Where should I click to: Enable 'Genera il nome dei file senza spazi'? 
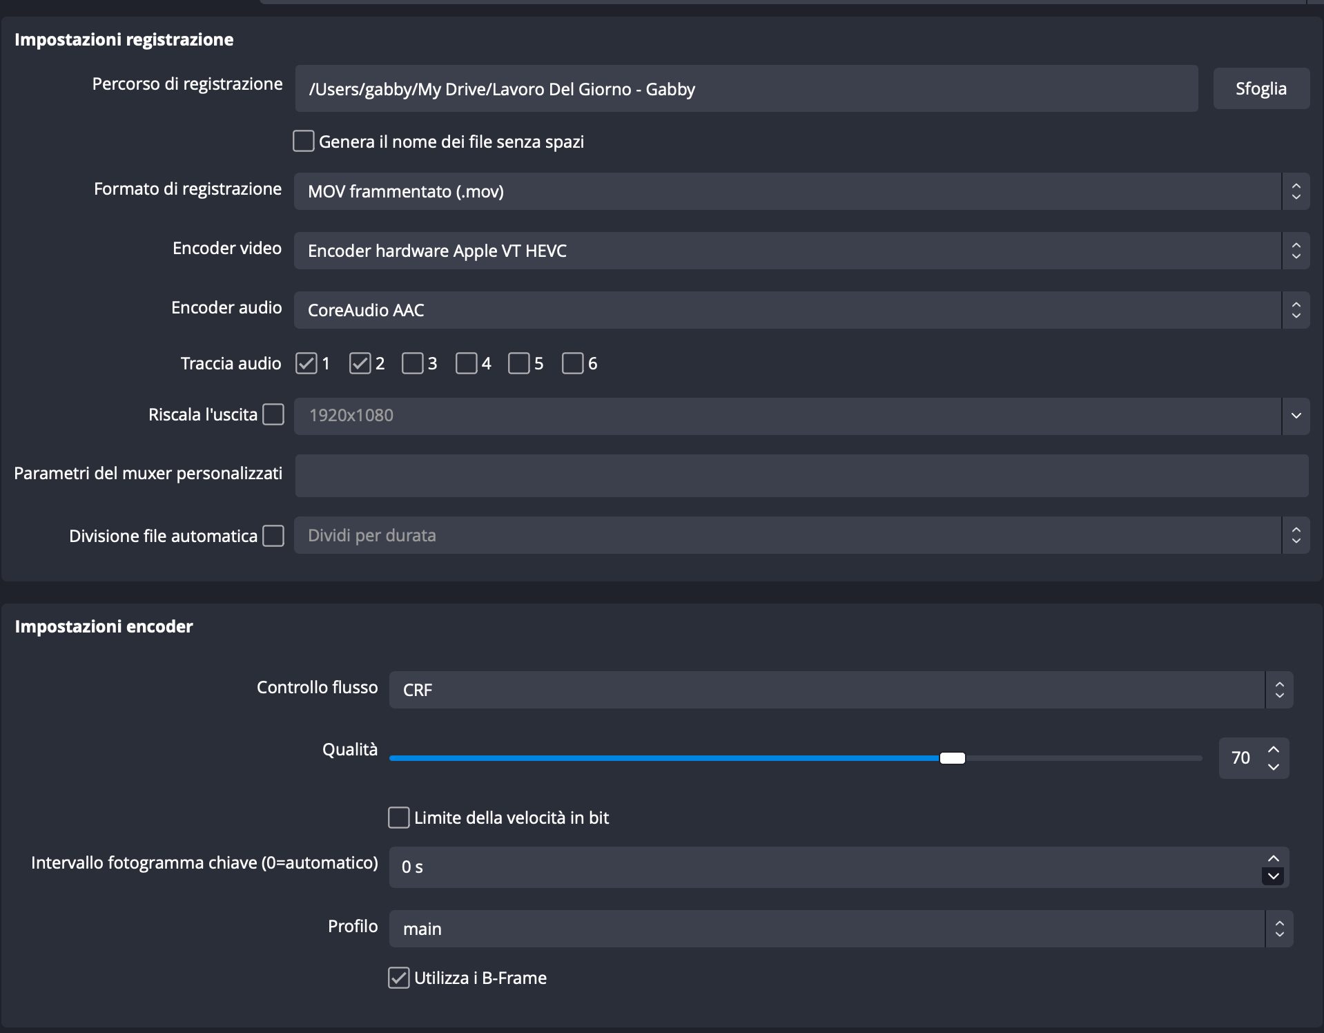304,142
